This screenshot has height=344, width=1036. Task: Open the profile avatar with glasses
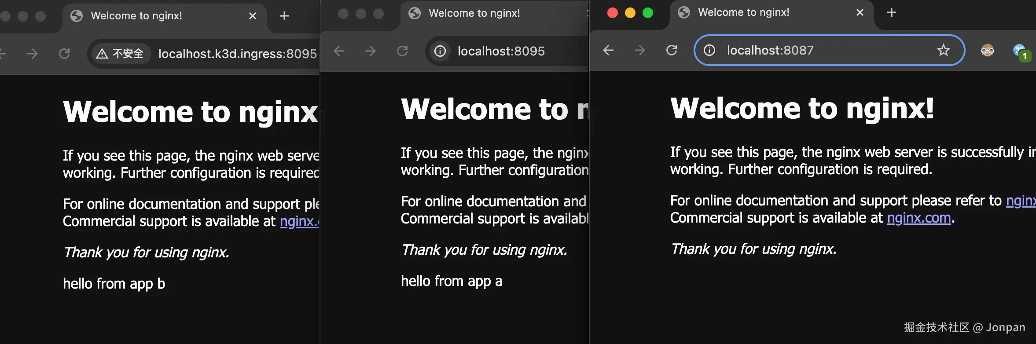click(987, 51)
